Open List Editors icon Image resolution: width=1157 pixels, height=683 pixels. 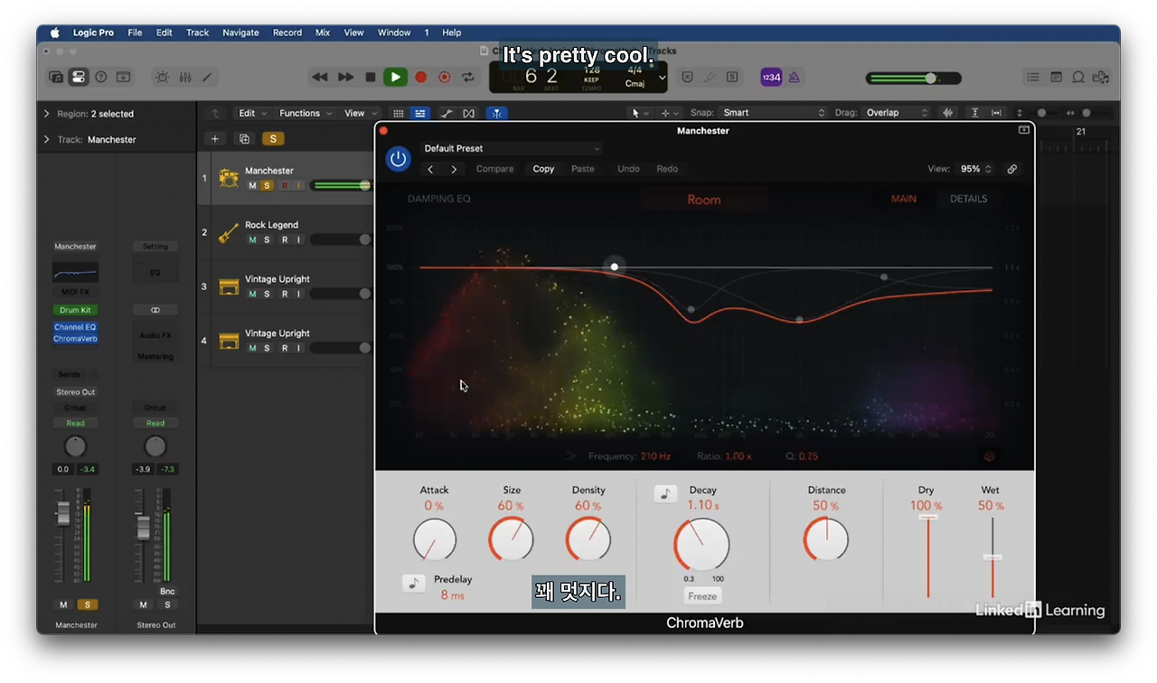(x=1033, y=78)
